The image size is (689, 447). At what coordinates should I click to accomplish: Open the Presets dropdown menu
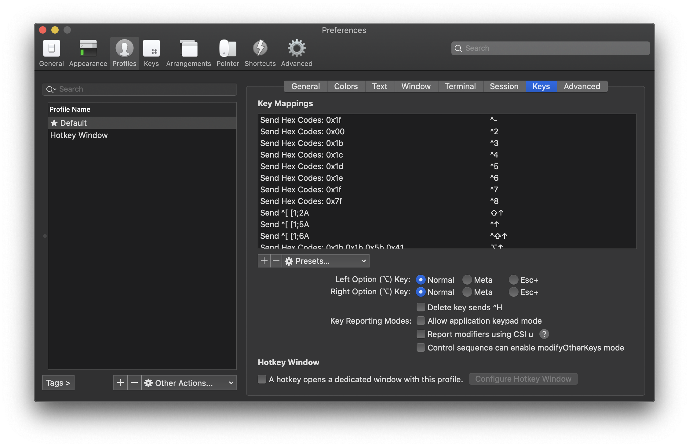[x=325, y=261]
